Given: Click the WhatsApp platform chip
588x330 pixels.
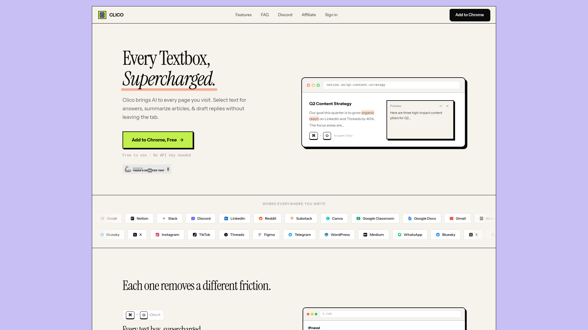Looking at the screenshot, I should pyautogui.click(x=409, y=235).
